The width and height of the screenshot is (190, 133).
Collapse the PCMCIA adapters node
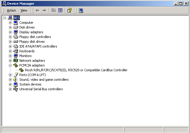click(x=10, y=65)
